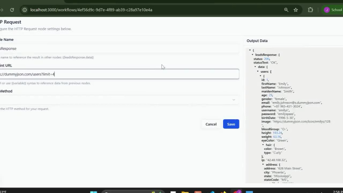Select the hair type "Curly" row
The width and height of the screenshot is (343, 193).
(x=273, y=153)
